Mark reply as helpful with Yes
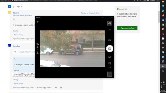This screenshot has height=93, width=166. click(56, 88)
